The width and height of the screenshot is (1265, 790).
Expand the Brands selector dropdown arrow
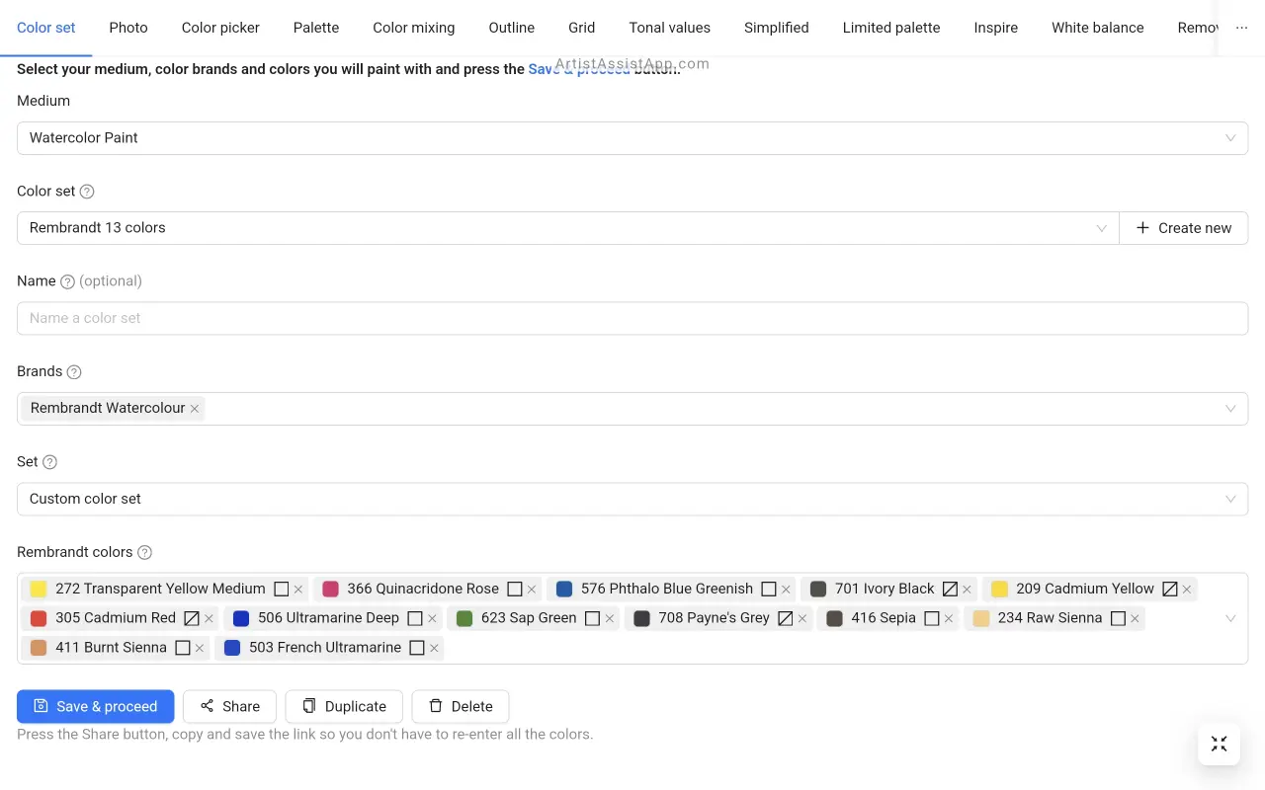point(1230,409)
